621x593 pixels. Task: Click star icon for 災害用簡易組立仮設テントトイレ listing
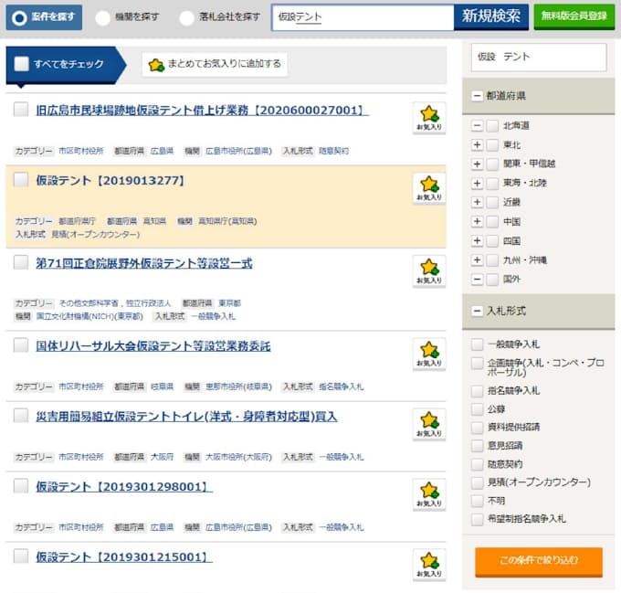pyautogui.click(x=428, y=425)
